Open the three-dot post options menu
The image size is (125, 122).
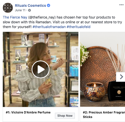coord(121,5)
